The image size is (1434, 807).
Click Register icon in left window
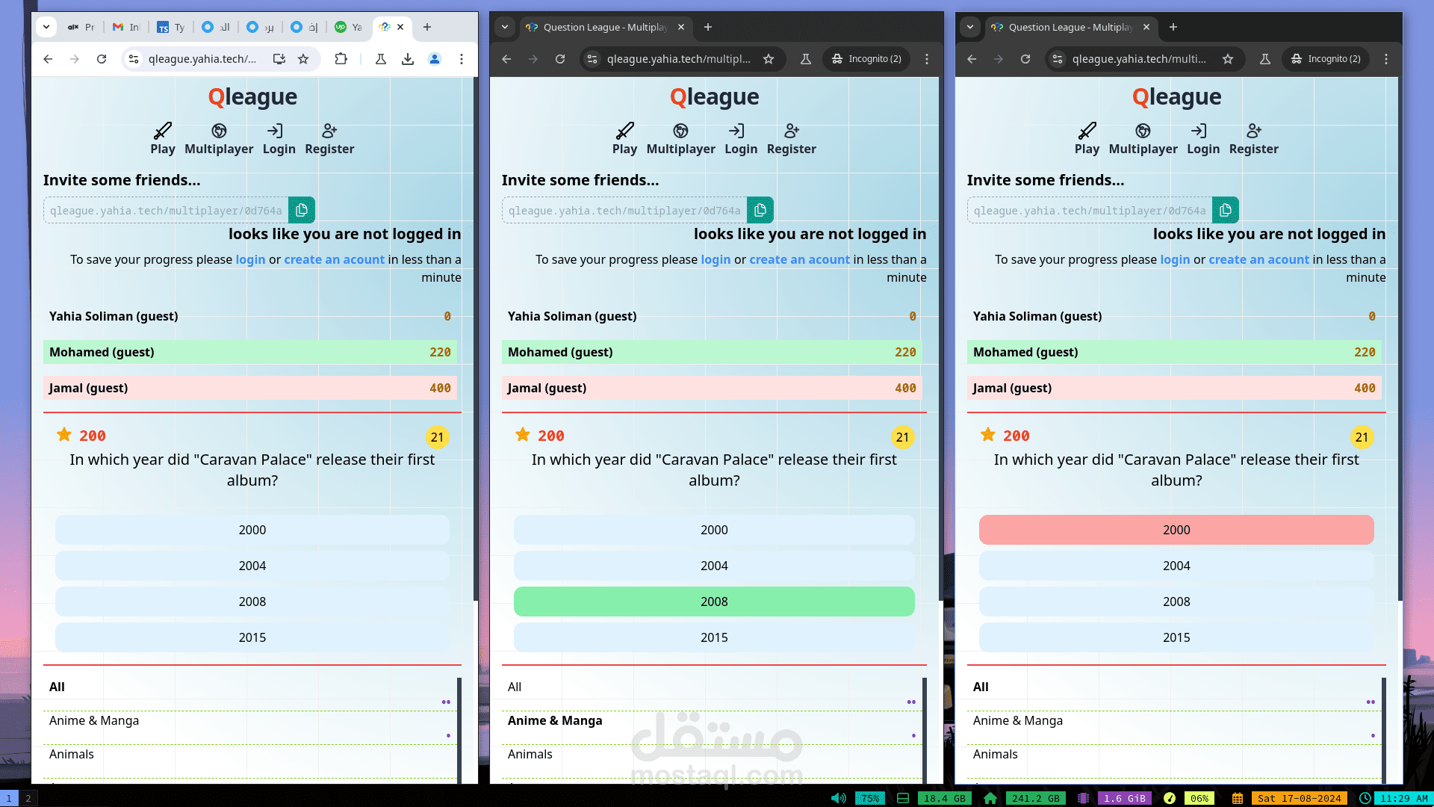(329, 132)
